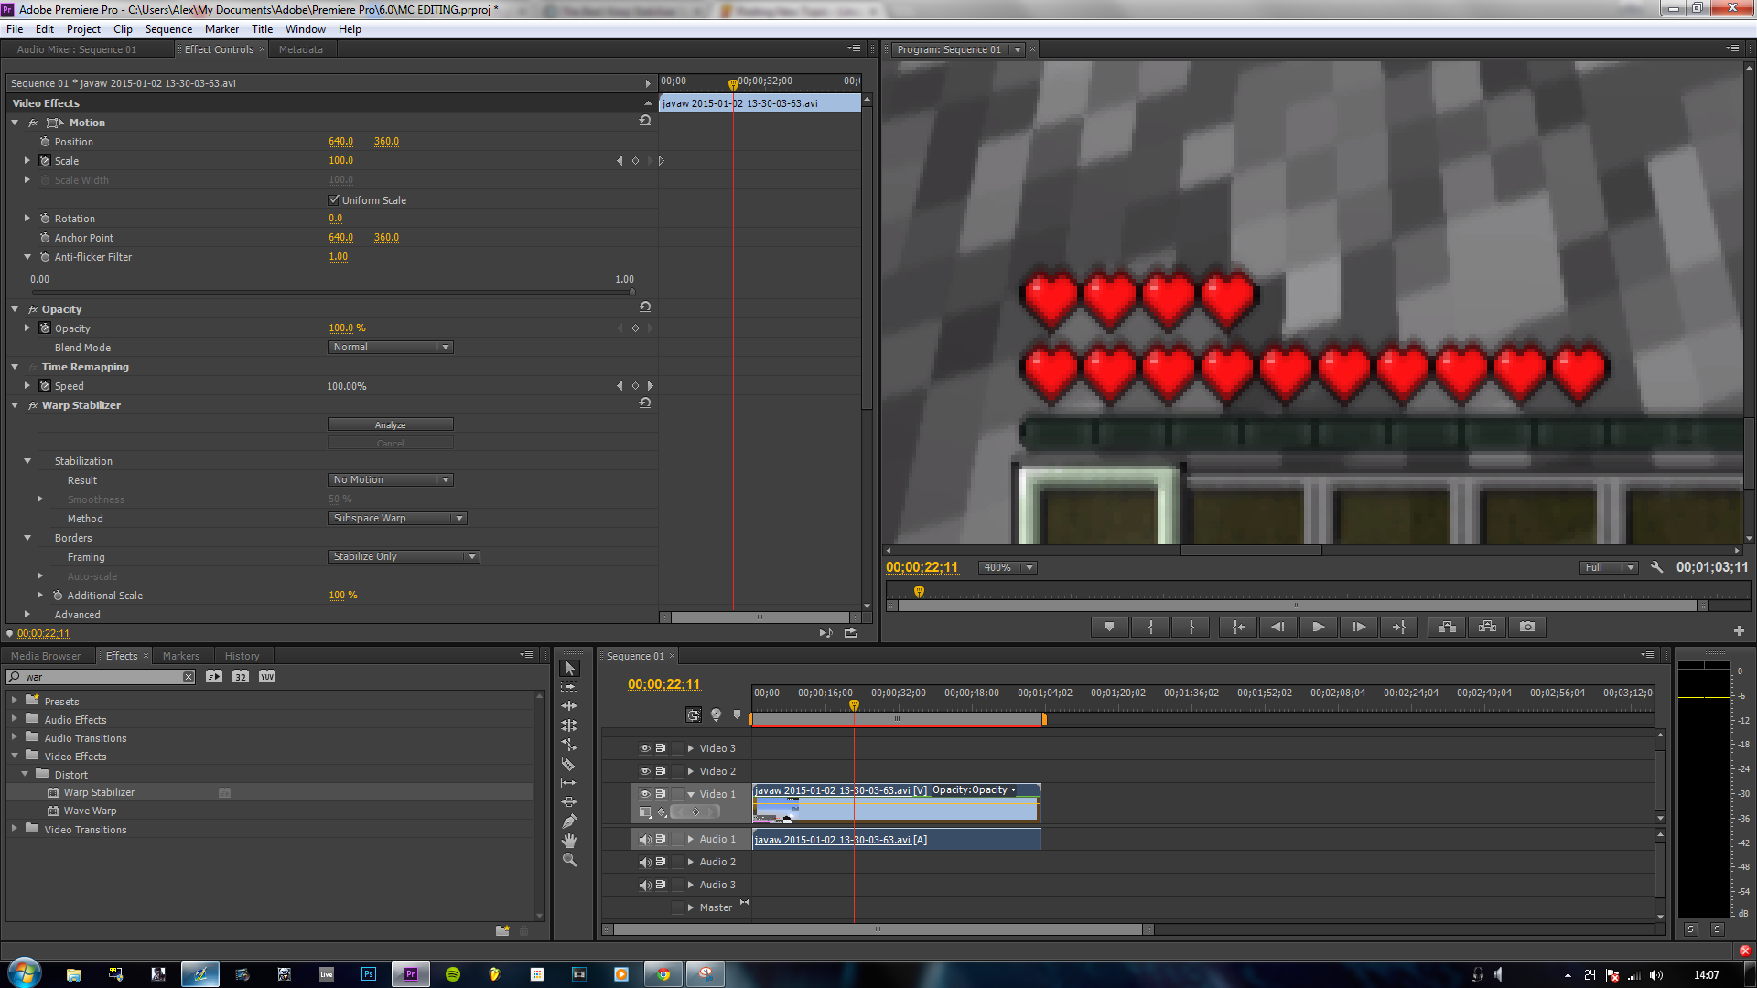Open the Full playback resolution dropdown
This screenshot has height=988, width=1757.
pos(1609,568)
